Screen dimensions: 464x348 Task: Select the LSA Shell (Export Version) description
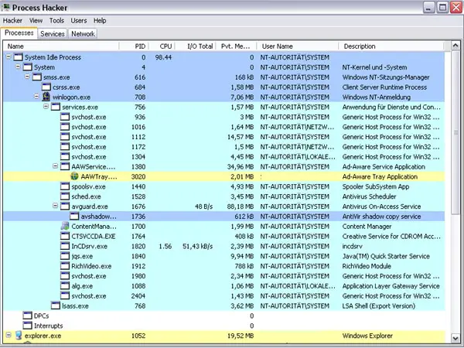[379, 305]
